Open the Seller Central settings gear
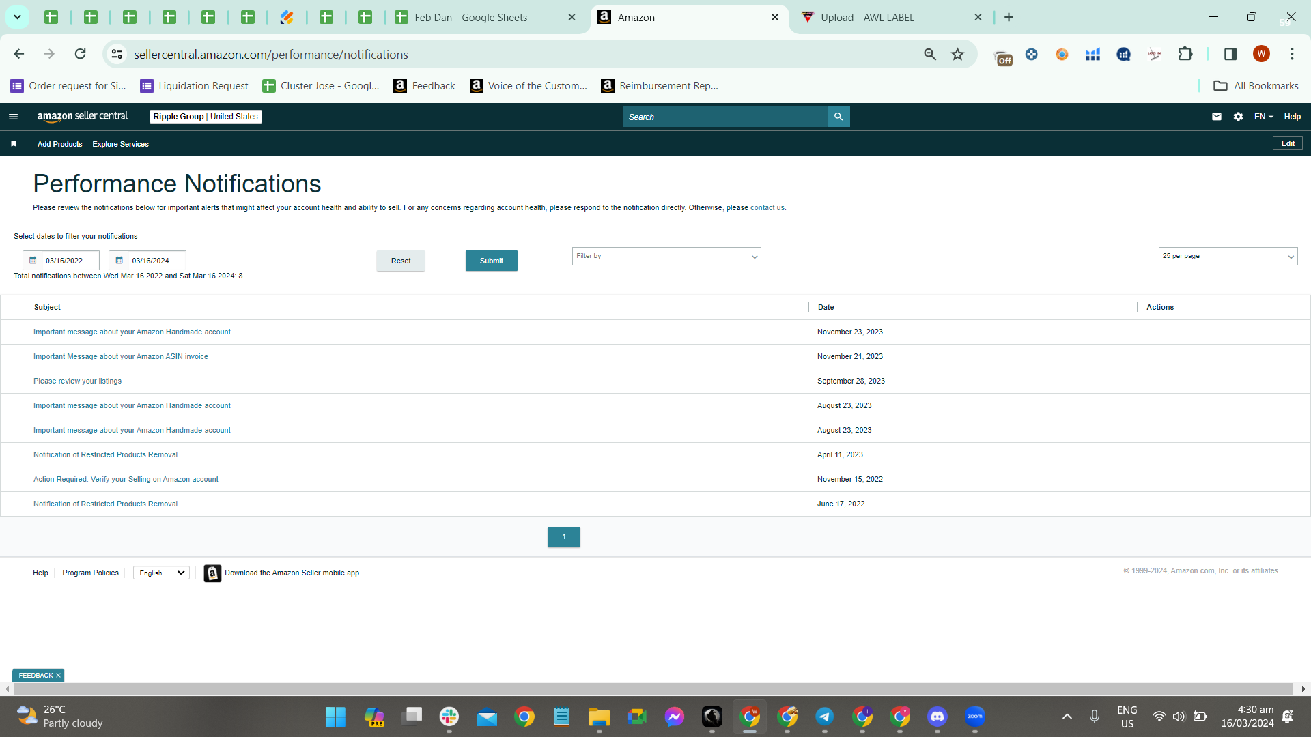 pos(1239,117)
